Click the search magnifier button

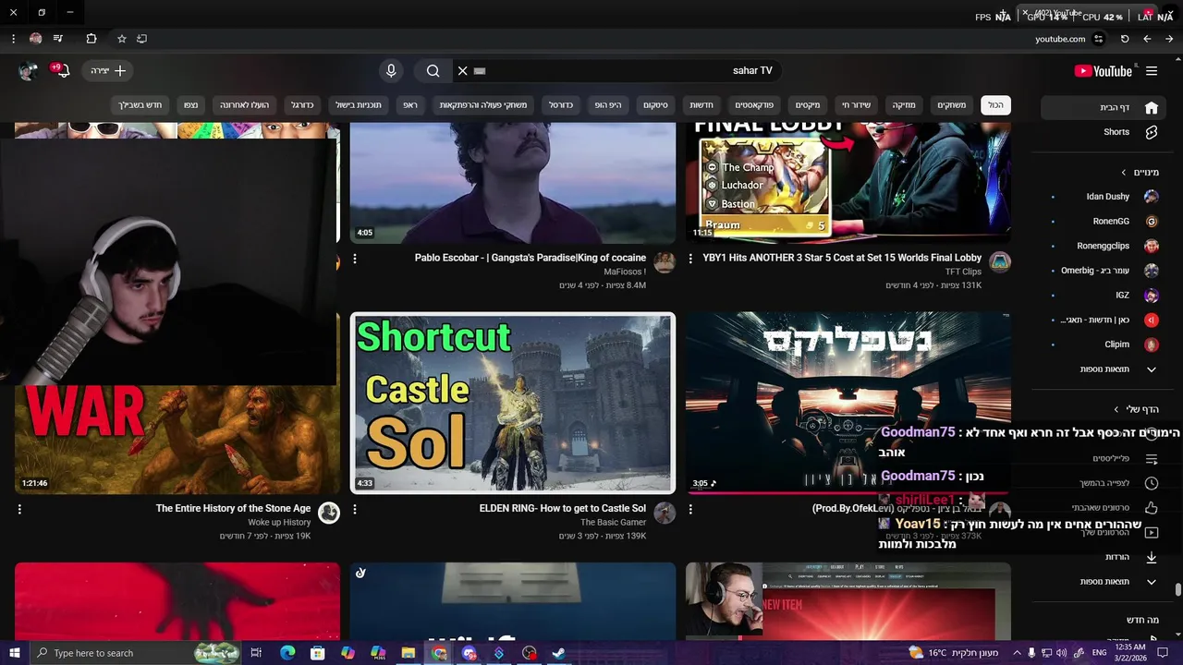(x=433, y=71)
